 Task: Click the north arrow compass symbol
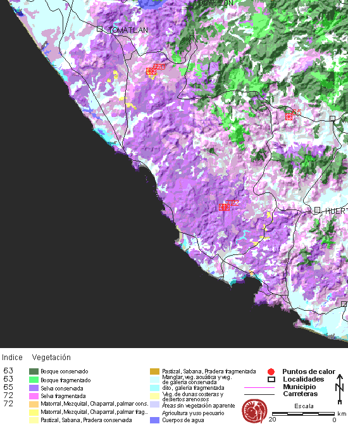point(339,389)
